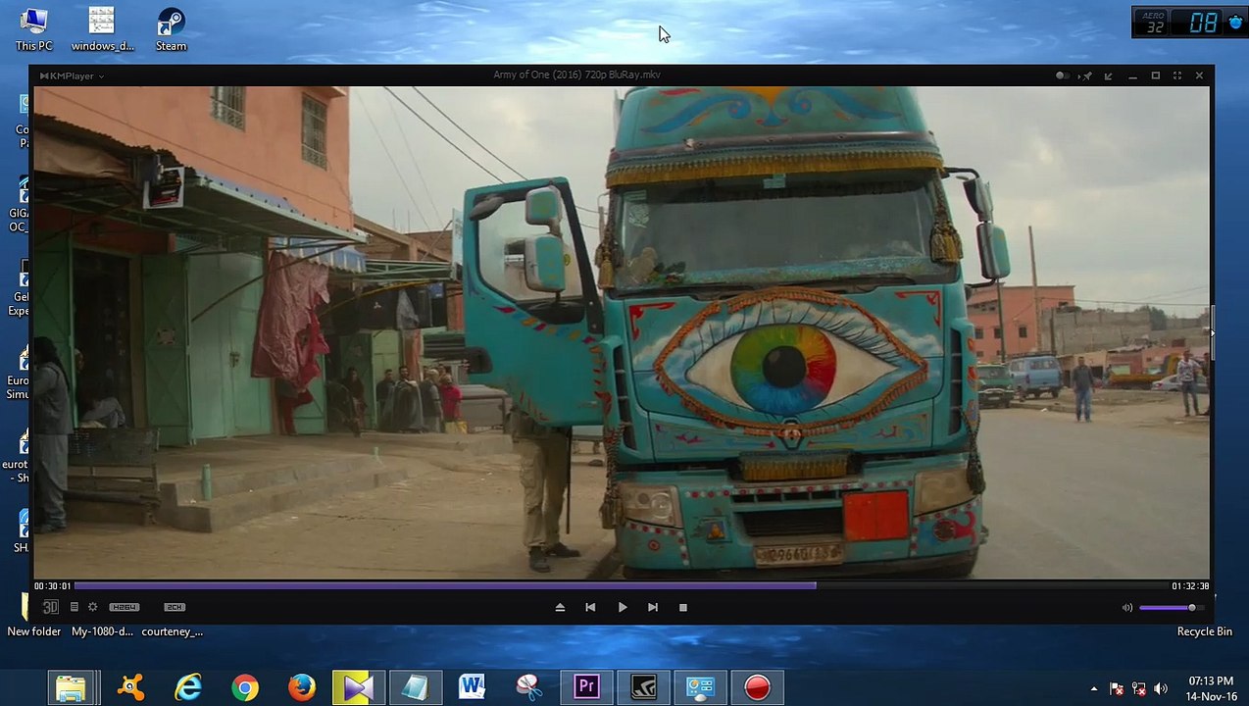Show hidden system tray icons

(1094, 688)
